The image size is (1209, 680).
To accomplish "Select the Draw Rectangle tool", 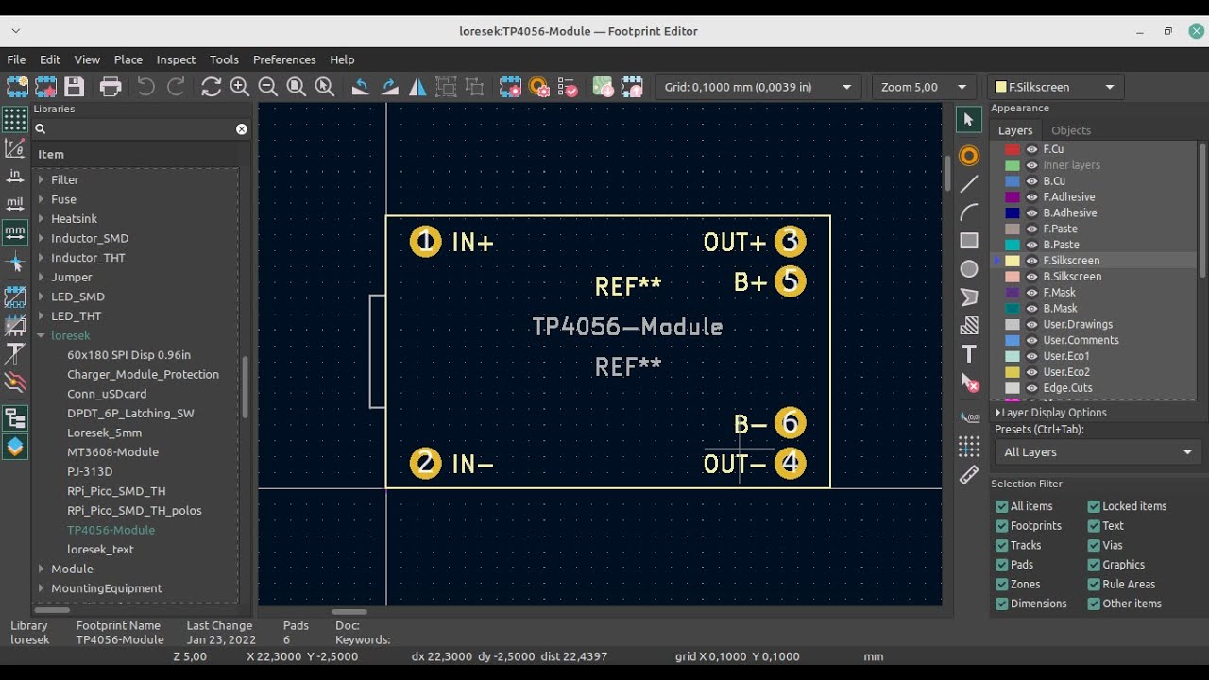I will point(969,240).
